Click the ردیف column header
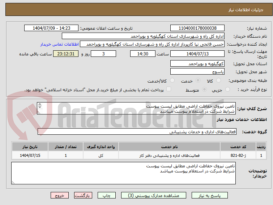This screenshot has width=273, height=205. [x=261, y=147]
